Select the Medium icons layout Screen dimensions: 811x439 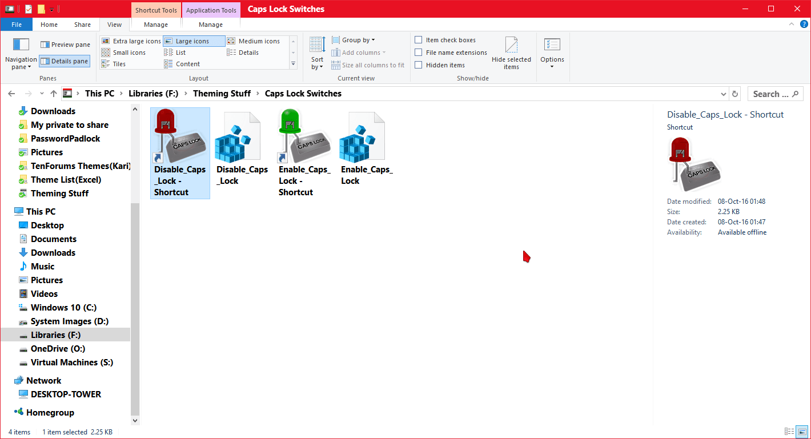[x=255, y=41]
